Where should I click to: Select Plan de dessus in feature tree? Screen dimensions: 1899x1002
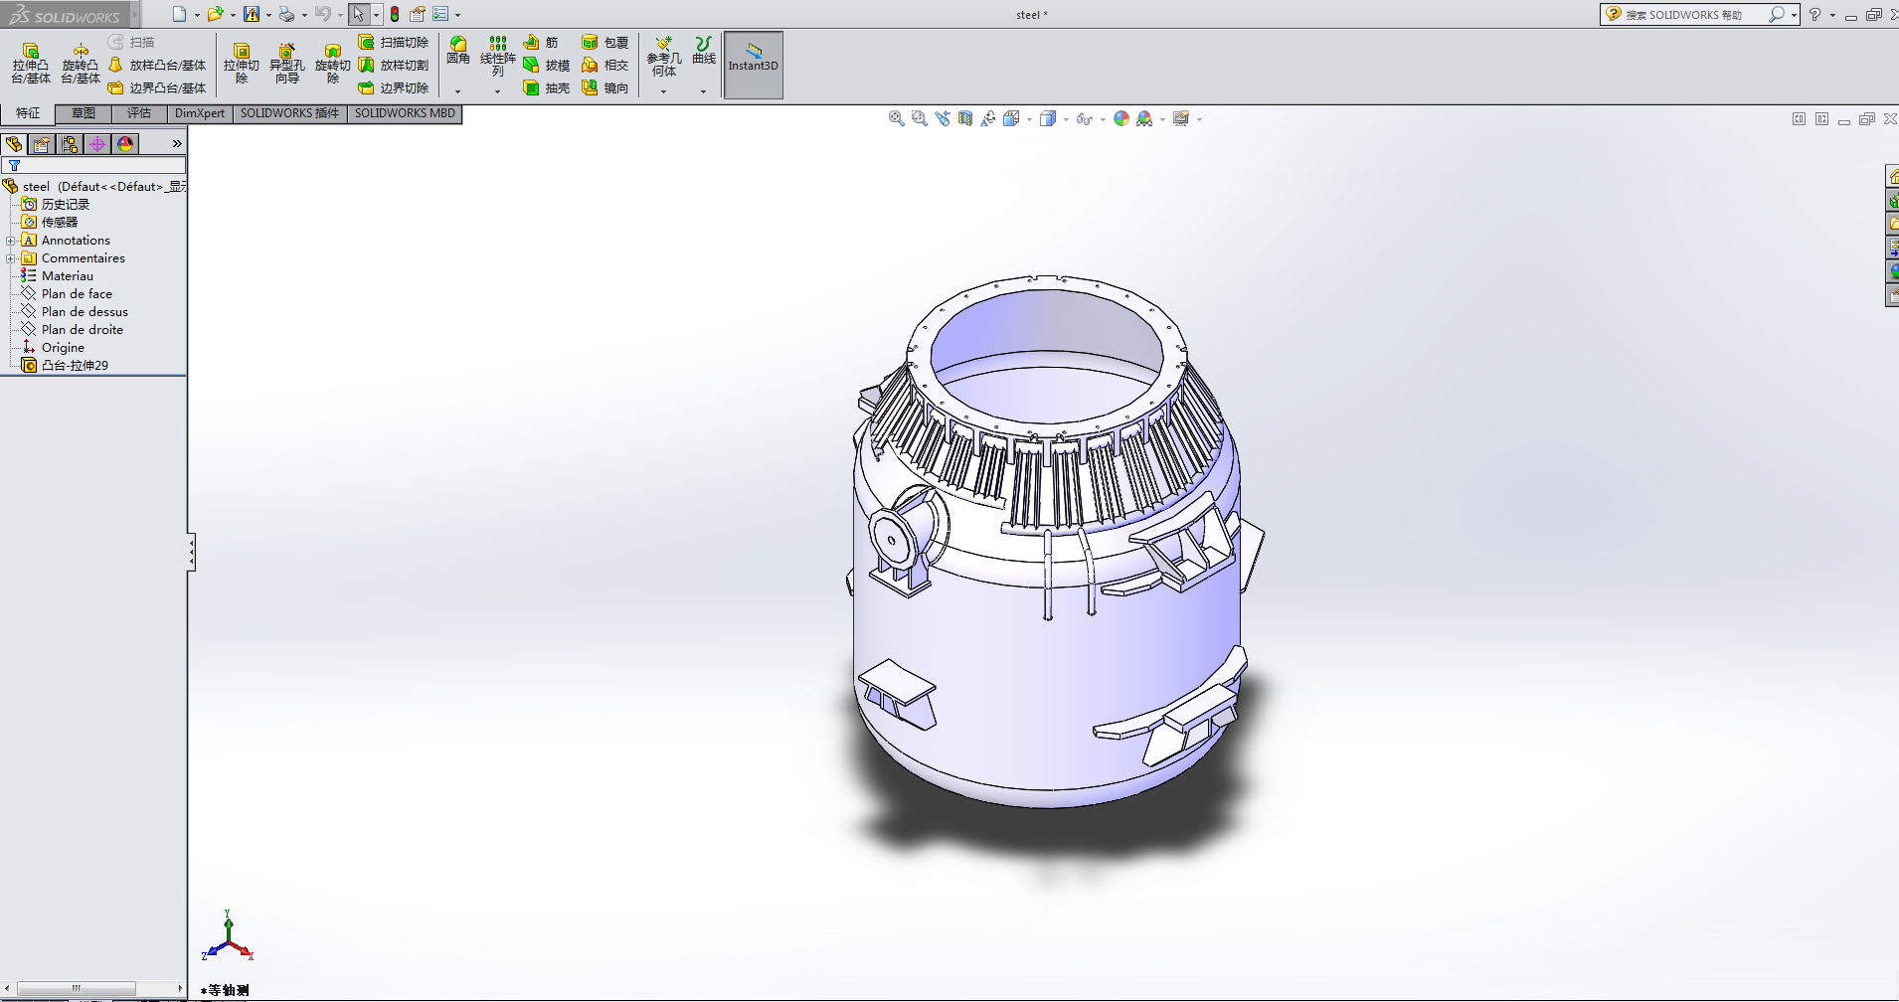(85, 312)
